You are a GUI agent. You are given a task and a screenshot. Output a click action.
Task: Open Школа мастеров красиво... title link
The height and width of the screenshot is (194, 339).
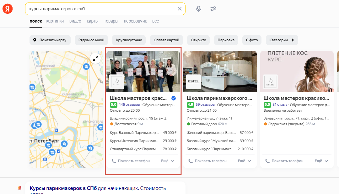[x=296, y=98]
